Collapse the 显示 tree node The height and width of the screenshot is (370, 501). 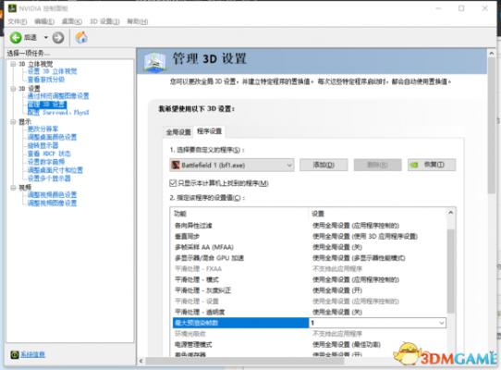coord(13,121)
